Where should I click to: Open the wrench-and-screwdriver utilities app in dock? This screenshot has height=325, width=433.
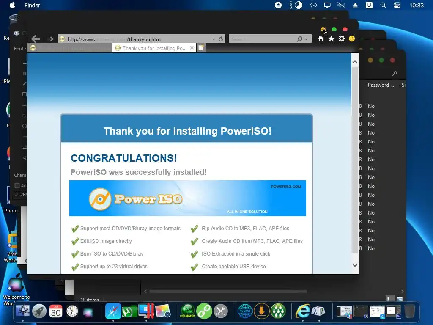click(221, 311)
